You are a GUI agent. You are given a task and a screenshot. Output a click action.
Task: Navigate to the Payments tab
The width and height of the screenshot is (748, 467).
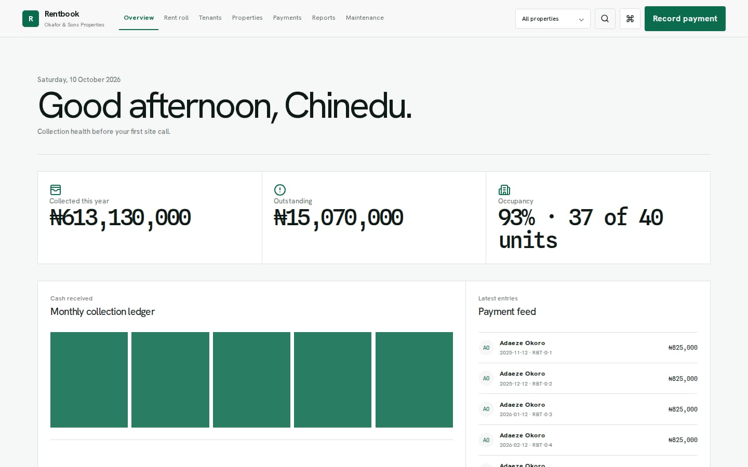(287, 18)
